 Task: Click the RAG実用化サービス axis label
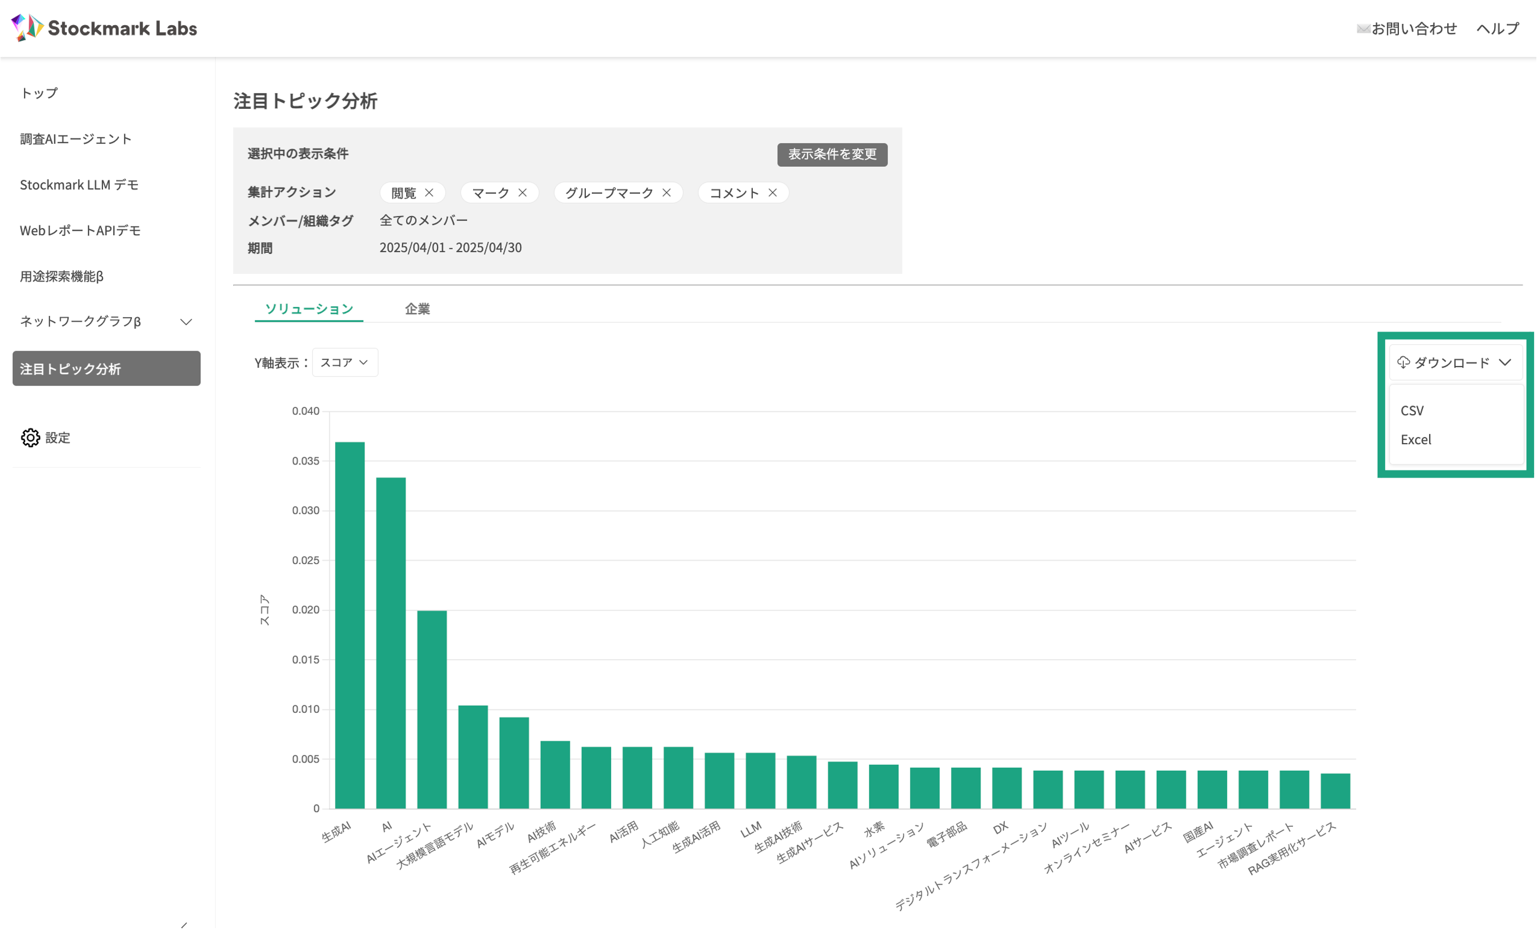1293,849
